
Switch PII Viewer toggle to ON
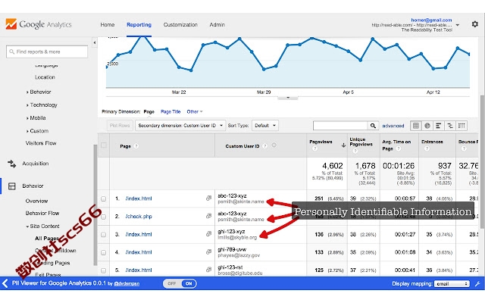[189, 283]
